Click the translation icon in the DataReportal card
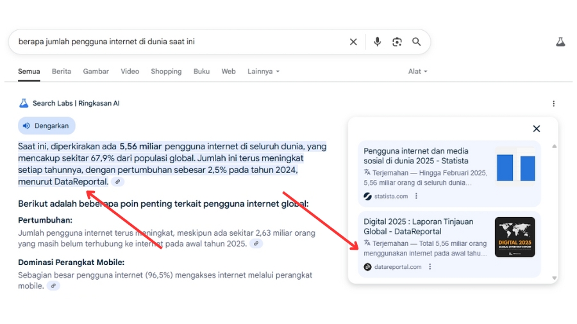Screen dimensions: 577x324 pos(367,243)
